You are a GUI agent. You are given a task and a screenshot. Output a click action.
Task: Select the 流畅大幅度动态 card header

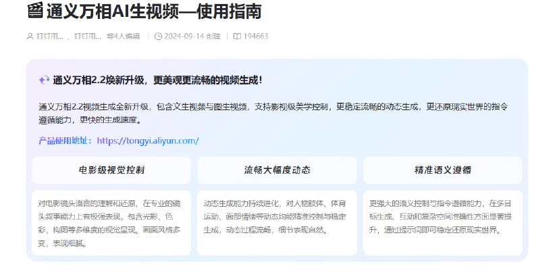pyautogui.click(x=277, y=170)
